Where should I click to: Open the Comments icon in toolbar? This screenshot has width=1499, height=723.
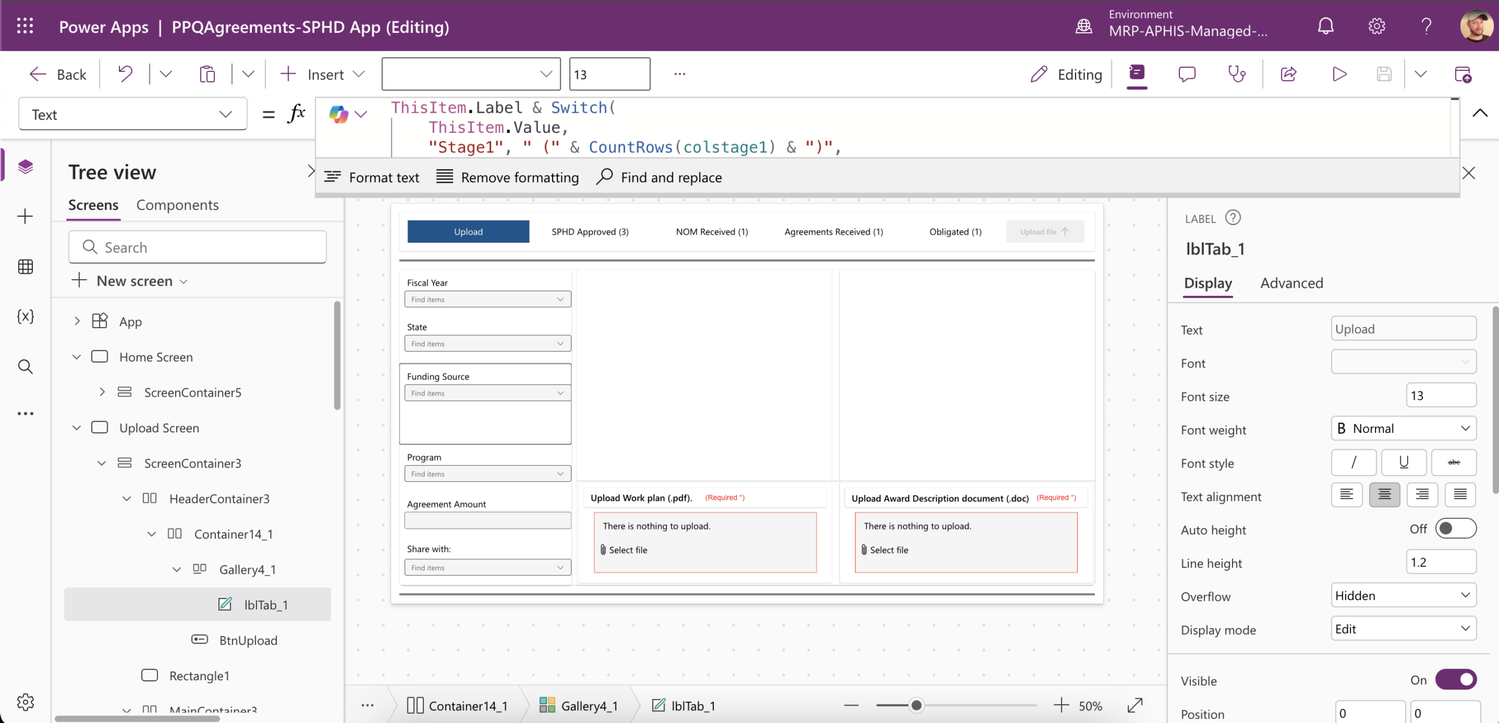1187,74
